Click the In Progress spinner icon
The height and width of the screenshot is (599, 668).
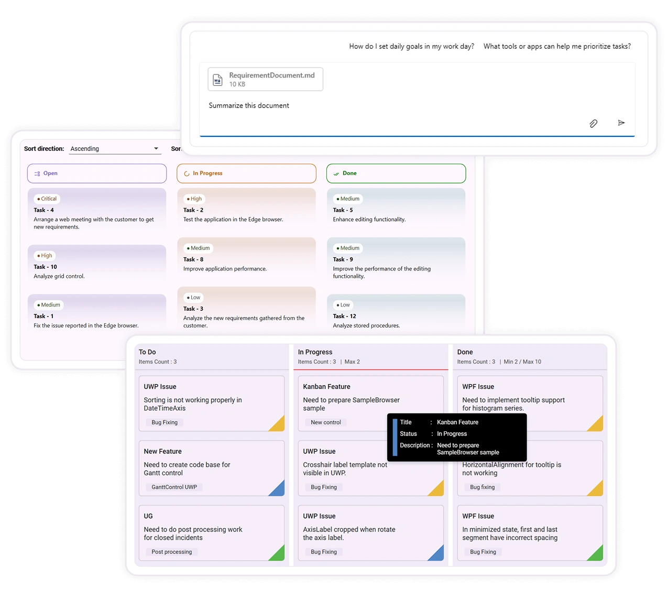click(x=187, y=173)
